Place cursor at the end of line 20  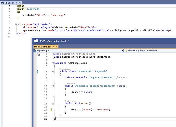[x=56, y=119]
